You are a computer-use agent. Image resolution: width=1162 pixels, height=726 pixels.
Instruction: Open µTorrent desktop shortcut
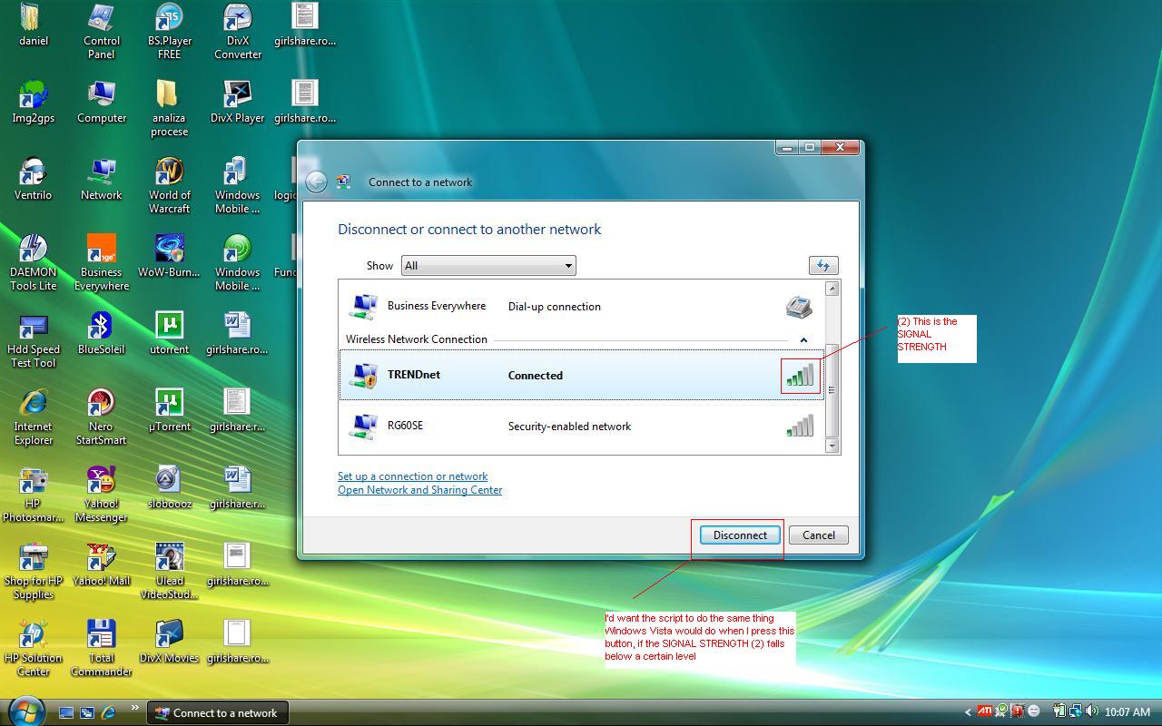coord(170,410)
